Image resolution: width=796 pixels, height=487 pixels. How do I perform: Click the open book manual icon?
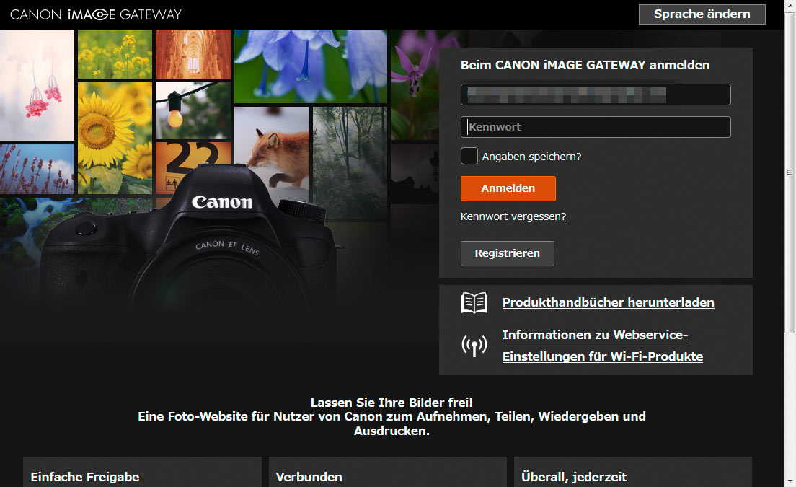[x=474, y=303]
